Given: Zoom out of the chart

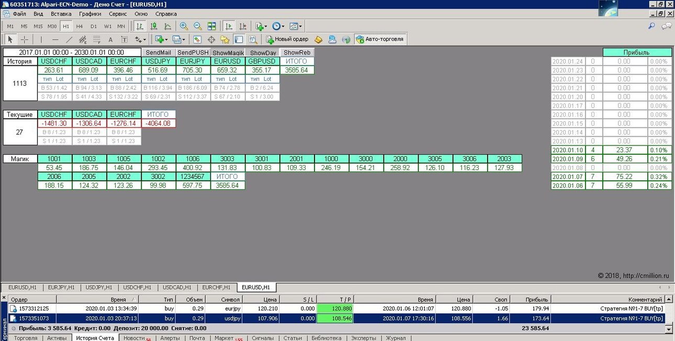Looking at the screenshot, I should pos(198,26).
